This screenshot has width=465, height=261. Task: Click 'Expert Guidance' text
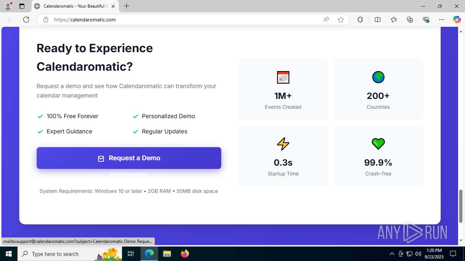point(69,131)
